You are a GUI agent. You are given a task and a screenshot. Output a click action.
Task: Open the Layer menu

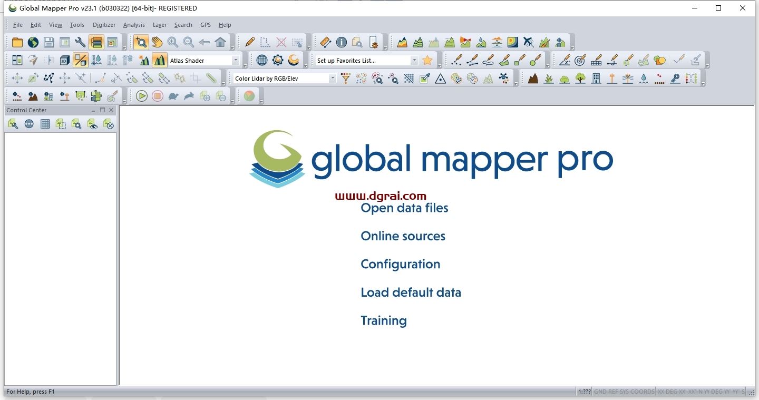[160, 25]
